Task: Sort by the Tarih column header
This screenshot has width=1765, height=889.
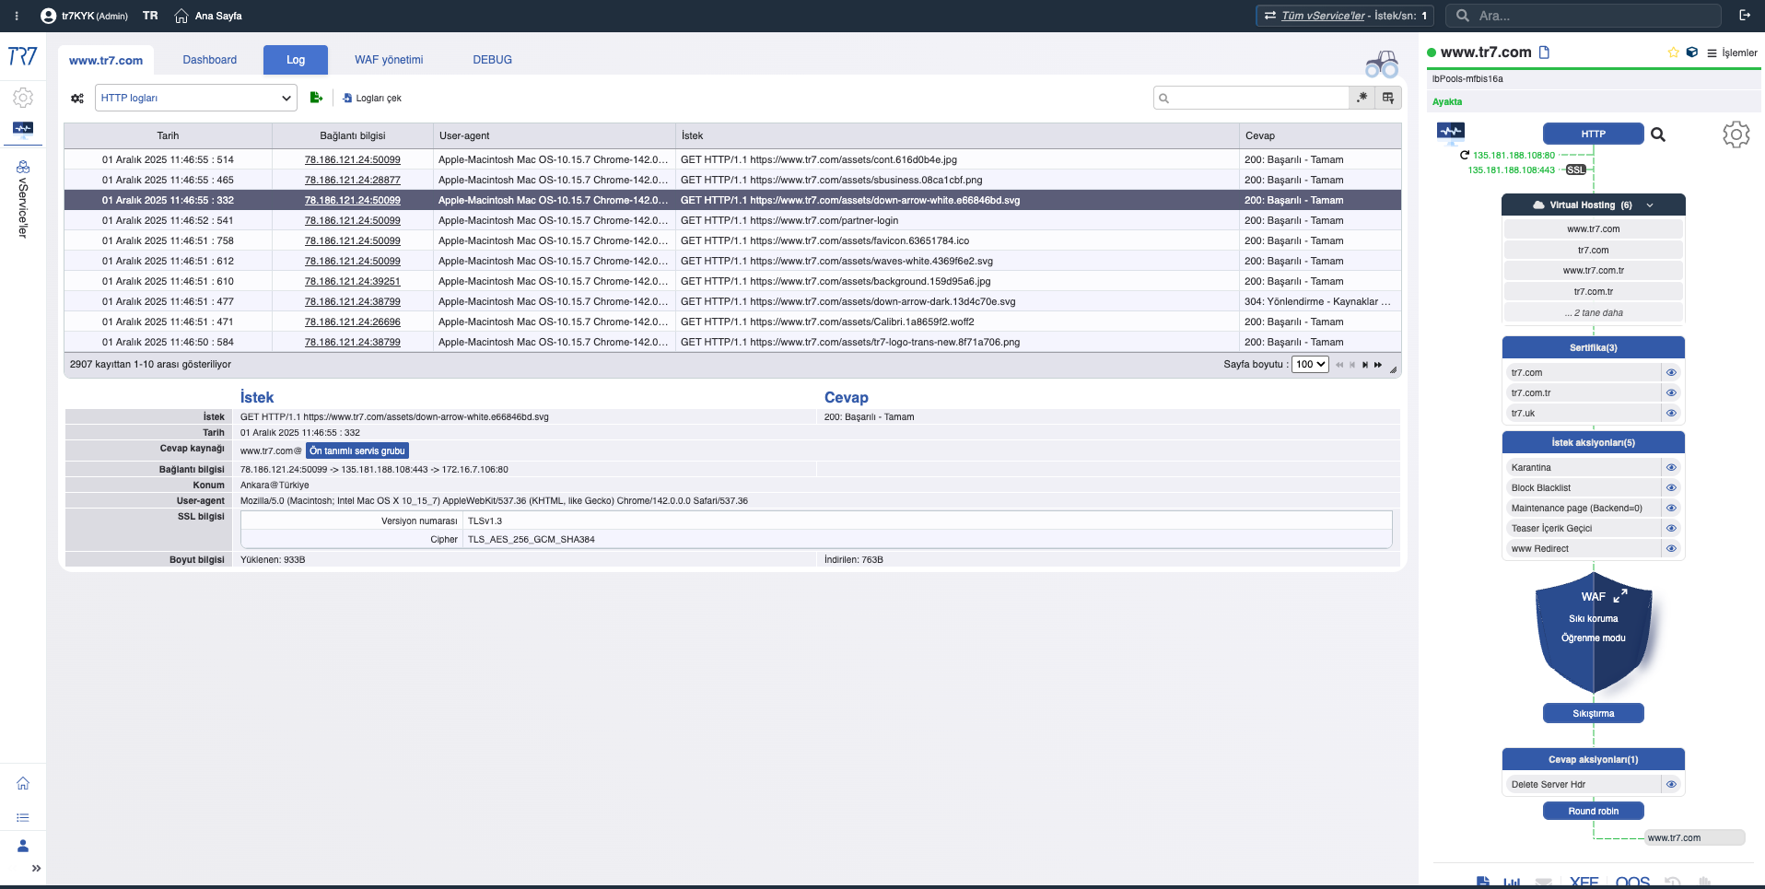Action: click(x=168, y=135)
